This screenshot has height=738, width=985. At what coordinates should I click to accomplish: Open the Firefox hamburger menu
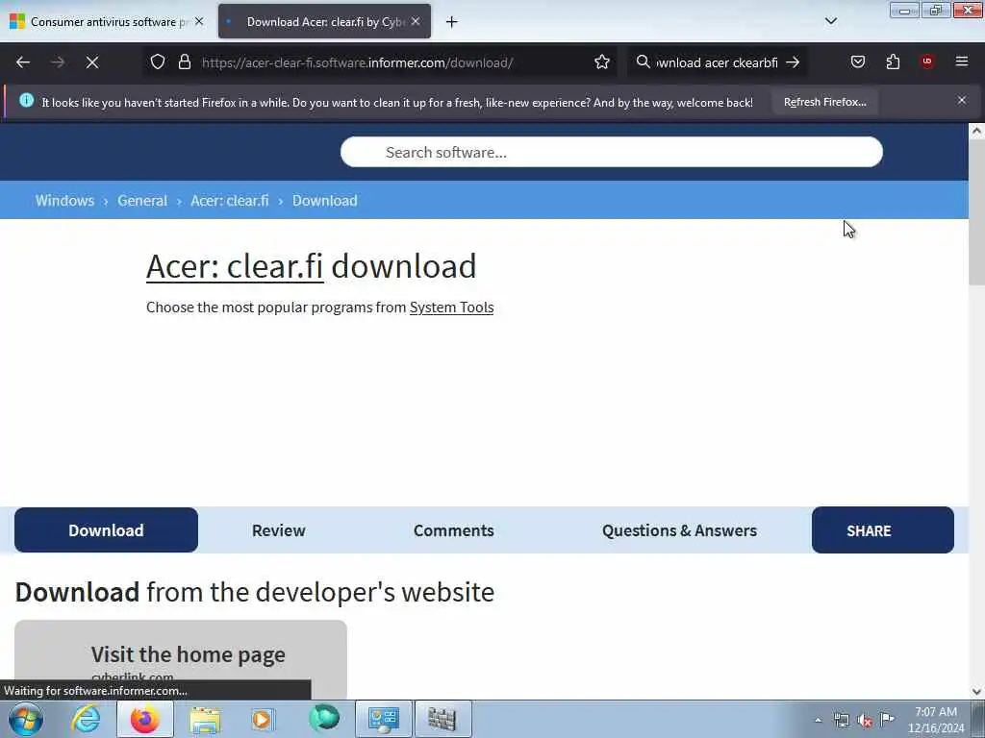point(961,61)
